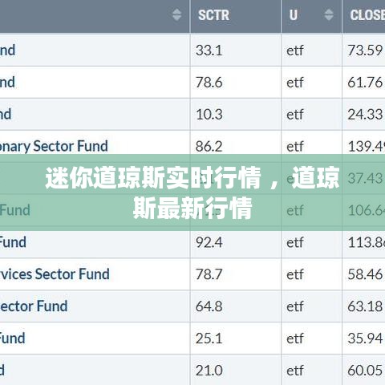Select the close price 73.59 cell
Viewport: 385px width, 385px height.
pos(364,50)
